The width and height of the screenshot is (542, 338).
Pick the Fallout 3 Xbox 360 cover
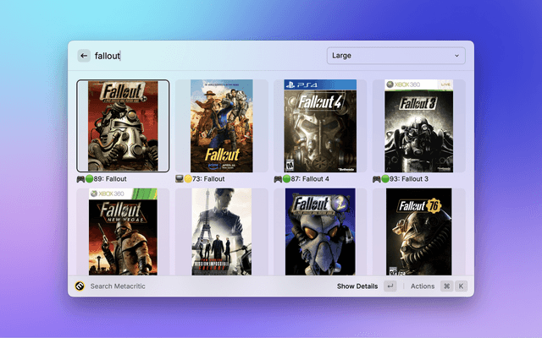[418, 126]
